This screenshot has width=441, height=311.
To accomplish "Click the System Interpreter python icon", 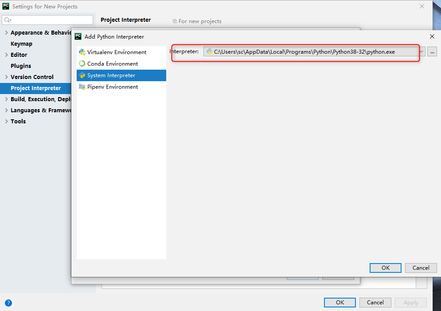I will coord(82,75).
